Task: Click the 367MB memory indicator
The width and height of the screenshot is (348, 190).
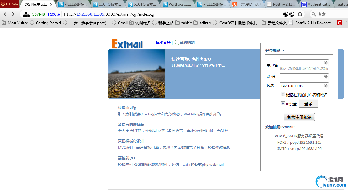Action: [x=38, y=14]
